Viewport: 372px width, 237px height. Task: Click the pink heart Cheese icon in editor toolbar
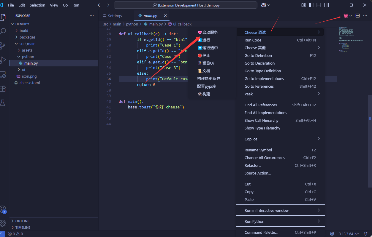click(x=346, y=16)
